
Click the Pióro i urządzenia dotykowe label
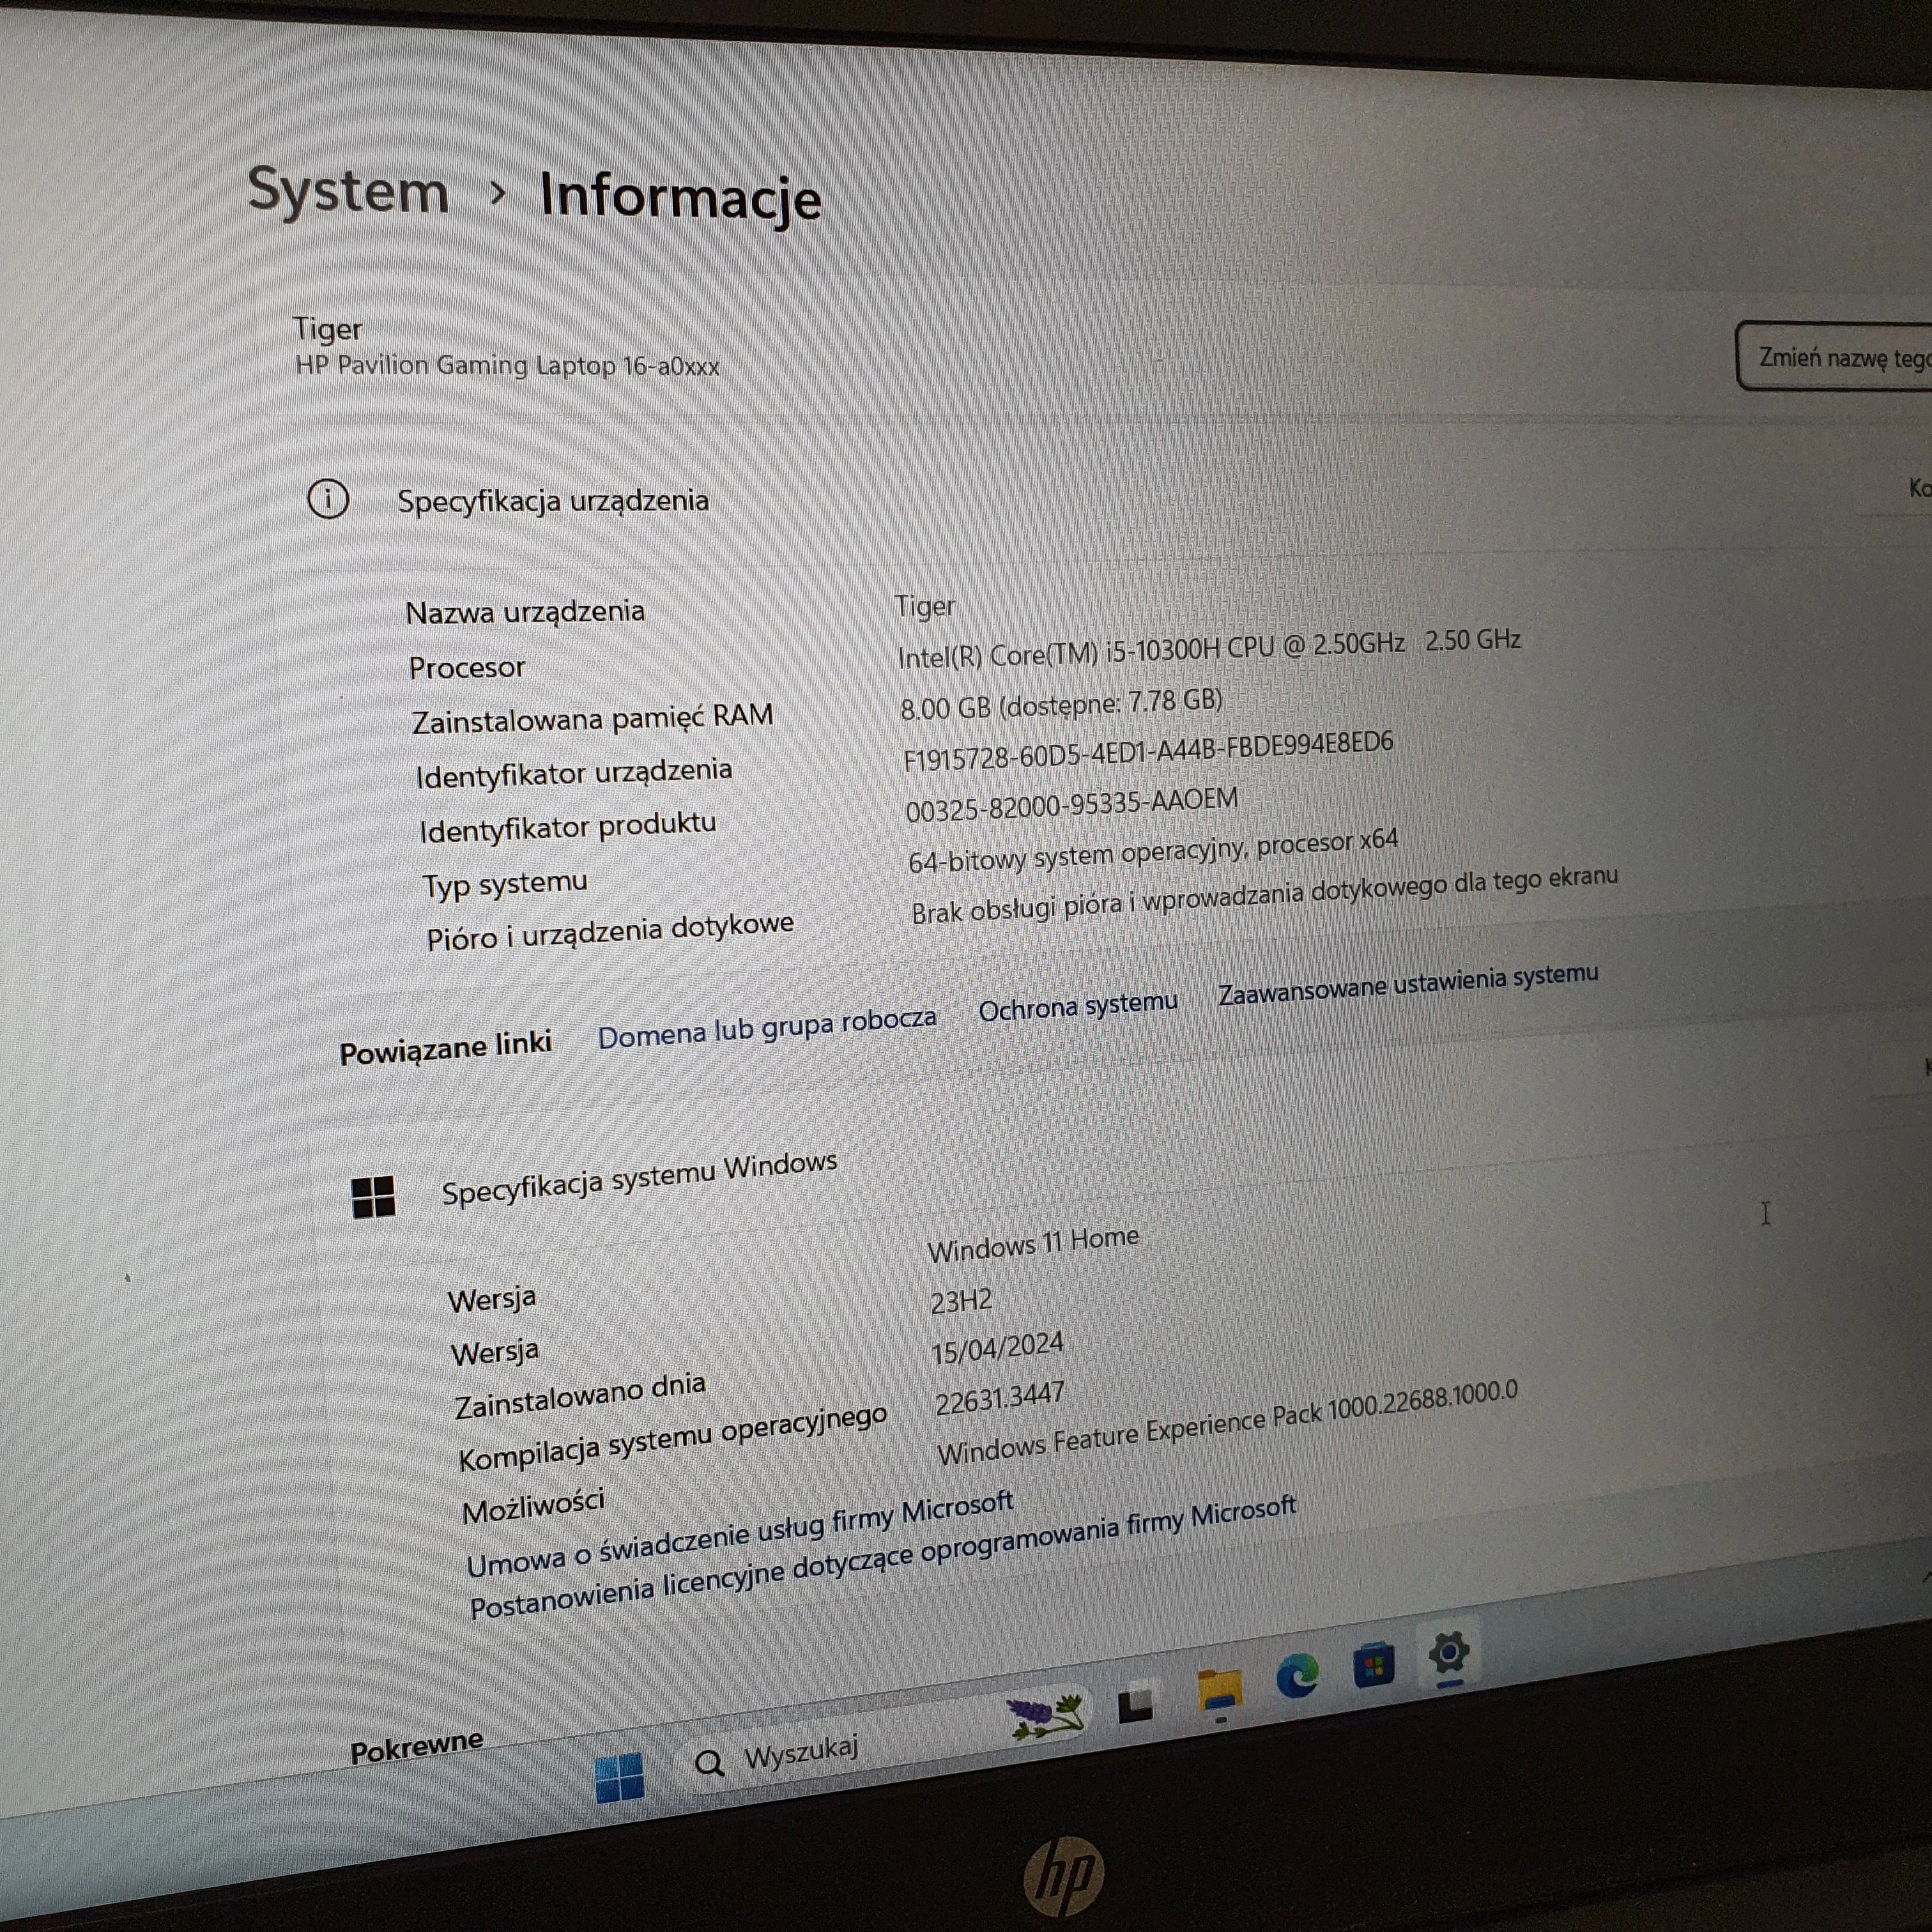coord(609,931)
